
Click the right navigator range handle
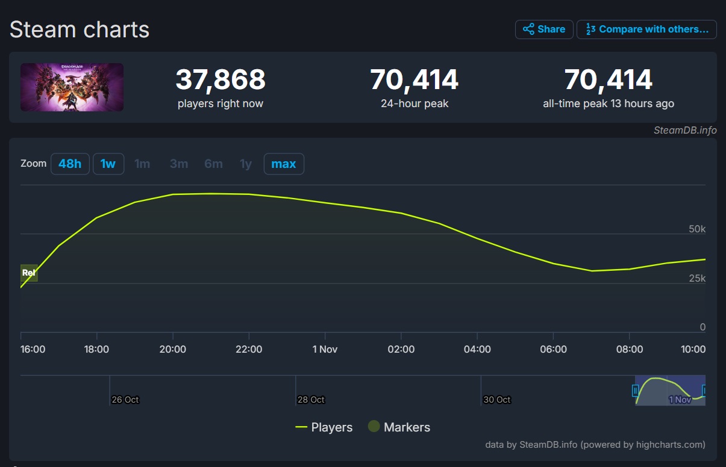704,391
